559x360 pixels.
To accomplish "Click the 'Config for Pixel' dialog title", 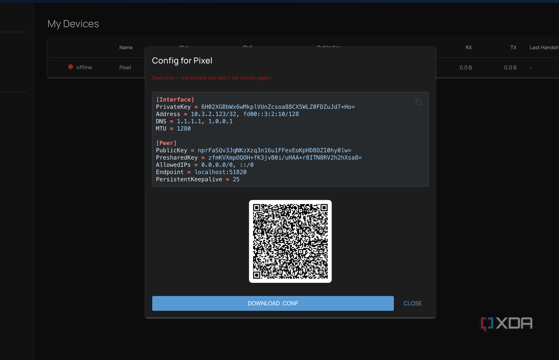I will [x=182, y=61].
